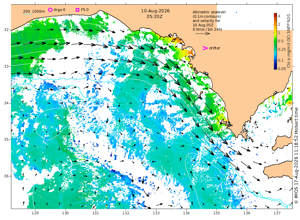Image resolution: width=300 pixels, height=220 pixels.
Task: Click colour bar tick value 4
Action: (x=279, y=16)
